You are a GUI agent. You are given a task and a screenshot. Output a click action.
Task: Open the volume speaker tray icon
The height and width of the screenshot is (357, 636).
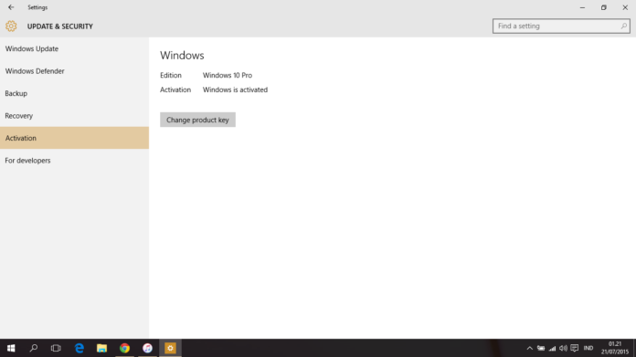click(563, 348)
